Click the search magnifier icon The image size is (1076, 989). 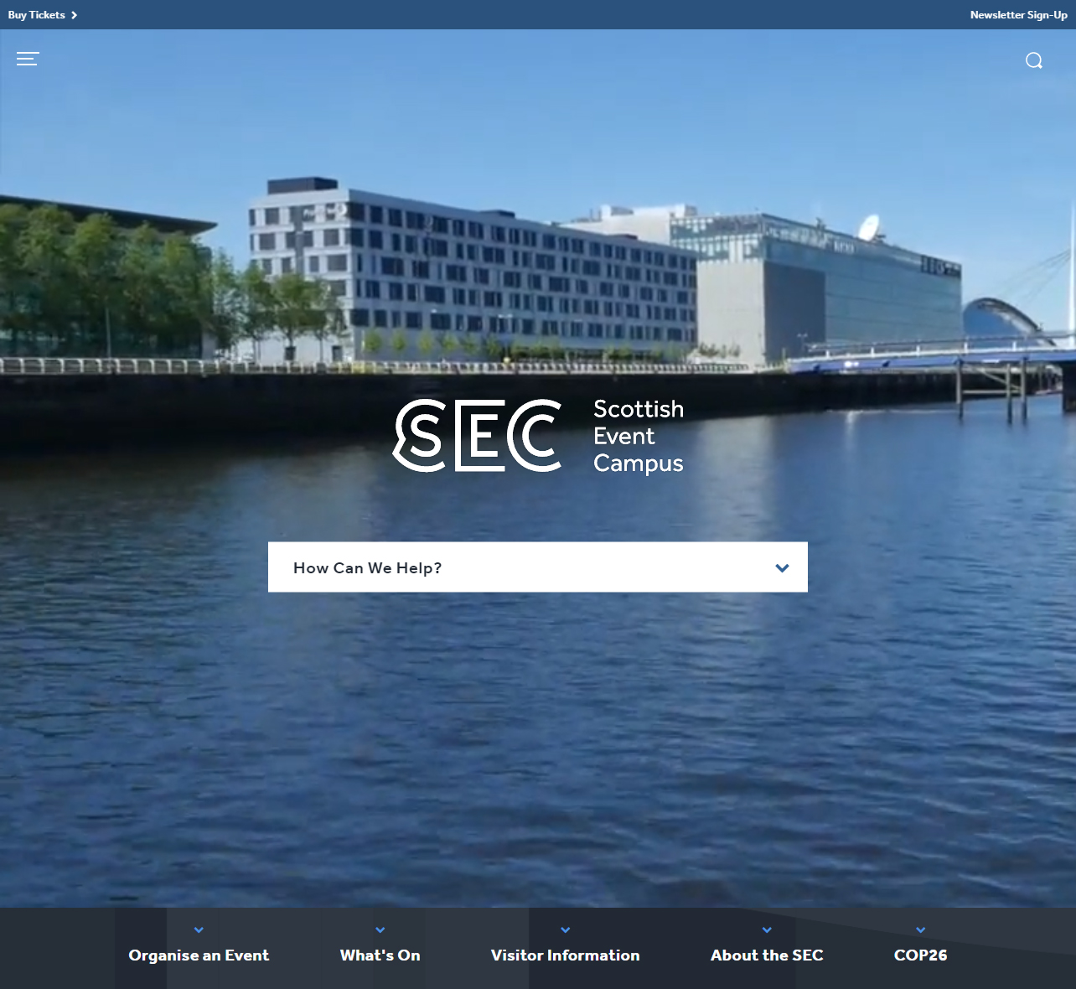[x=1034, y=60]
